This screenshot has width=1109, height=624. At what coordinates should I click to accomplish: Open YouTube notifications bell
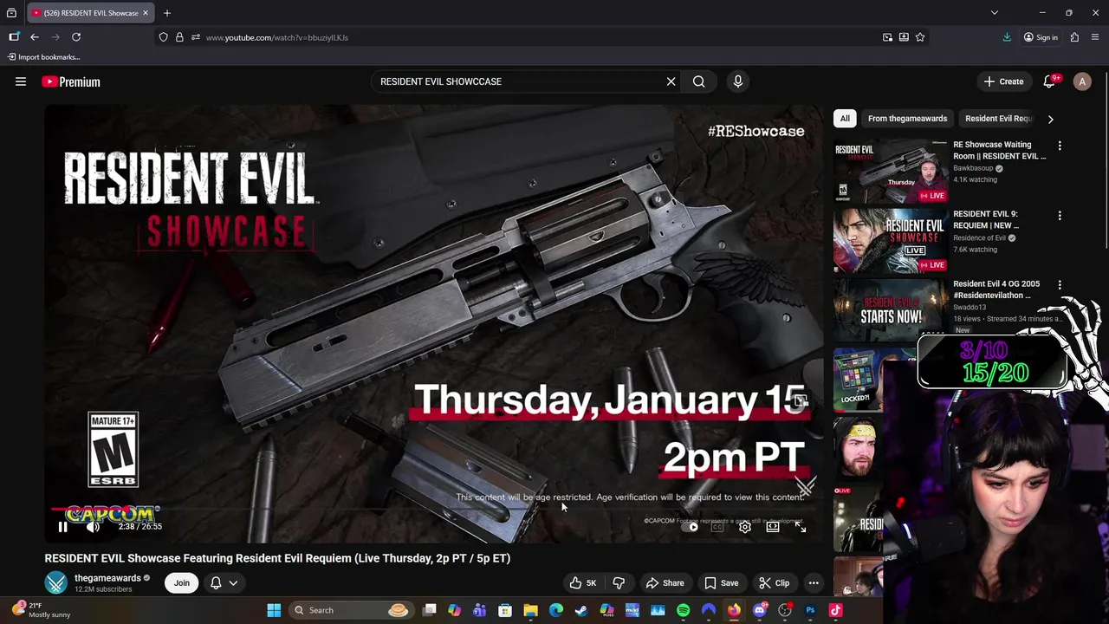1050,81
